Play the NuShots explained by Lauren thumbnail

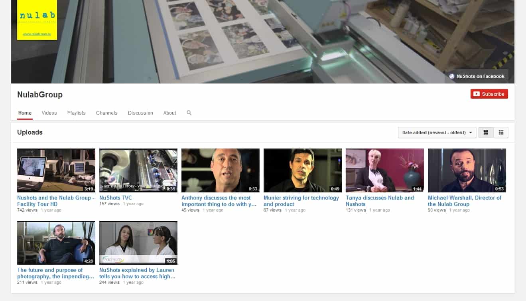point(138,243)
